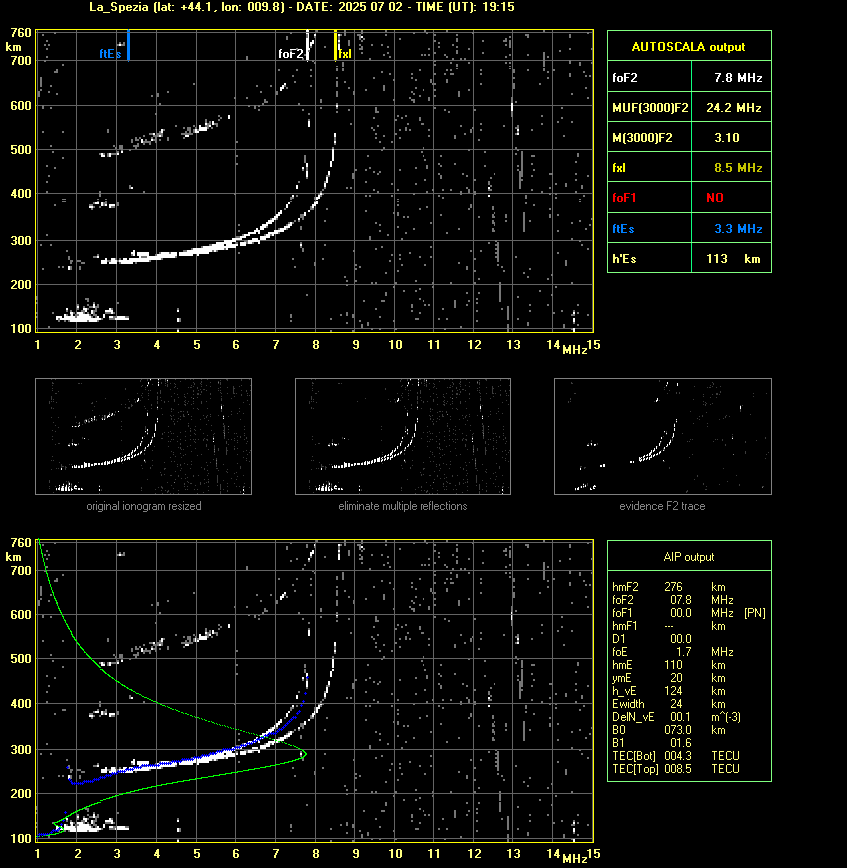This screenshot has width=847, height=868.
Task: Click the 'MUF(3000)F2' row label
Action: [650, 108]
